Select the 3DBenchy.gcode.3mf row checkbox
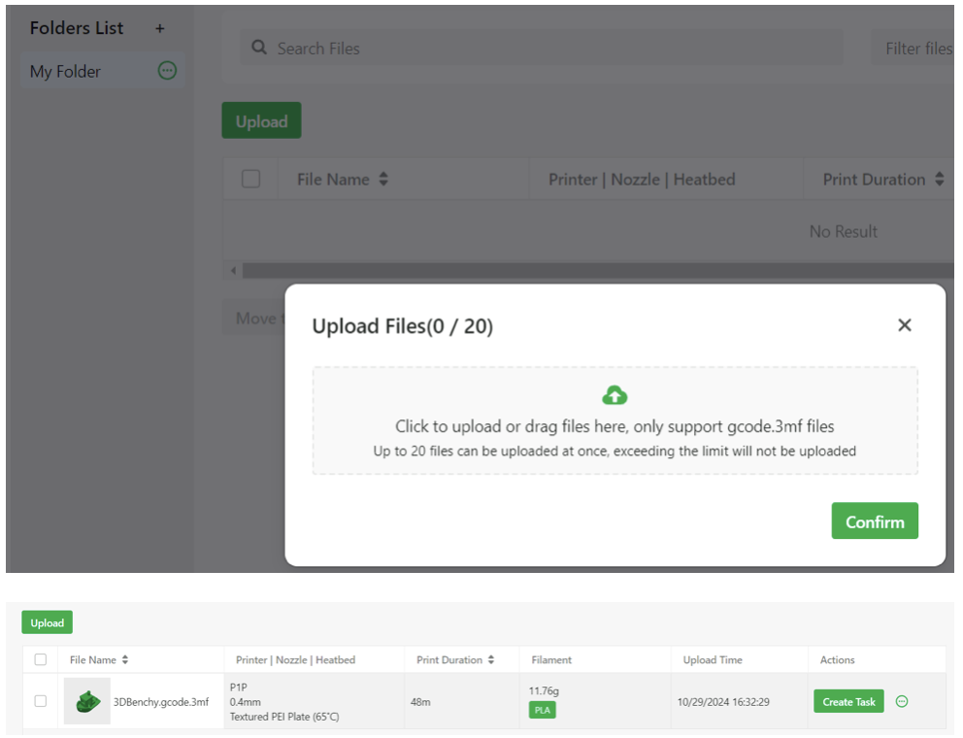Viewport: 963px width, 738px height. 41,701
